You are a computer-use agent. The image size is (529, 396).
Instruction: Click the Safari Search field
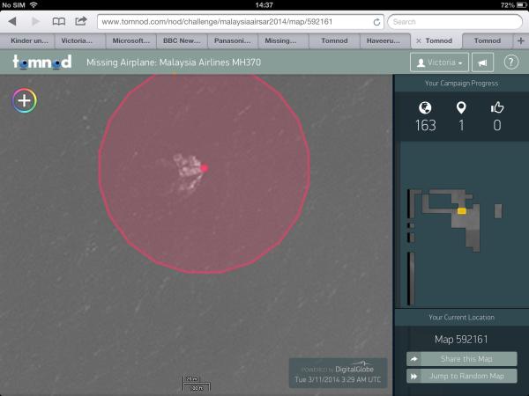click(x=455, y=22)
